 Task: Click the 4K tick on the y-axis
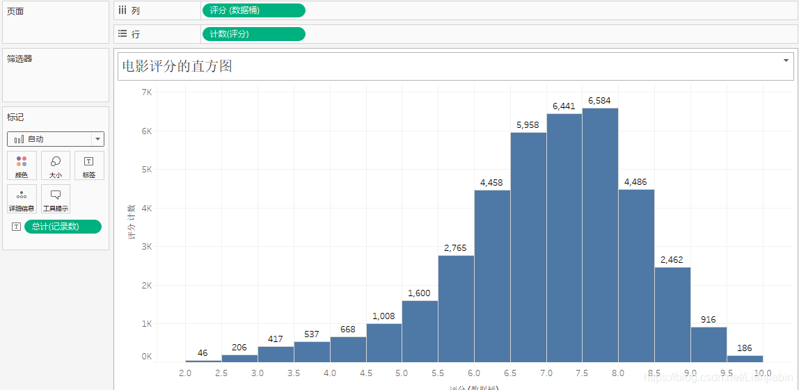(x=147, y=208)
